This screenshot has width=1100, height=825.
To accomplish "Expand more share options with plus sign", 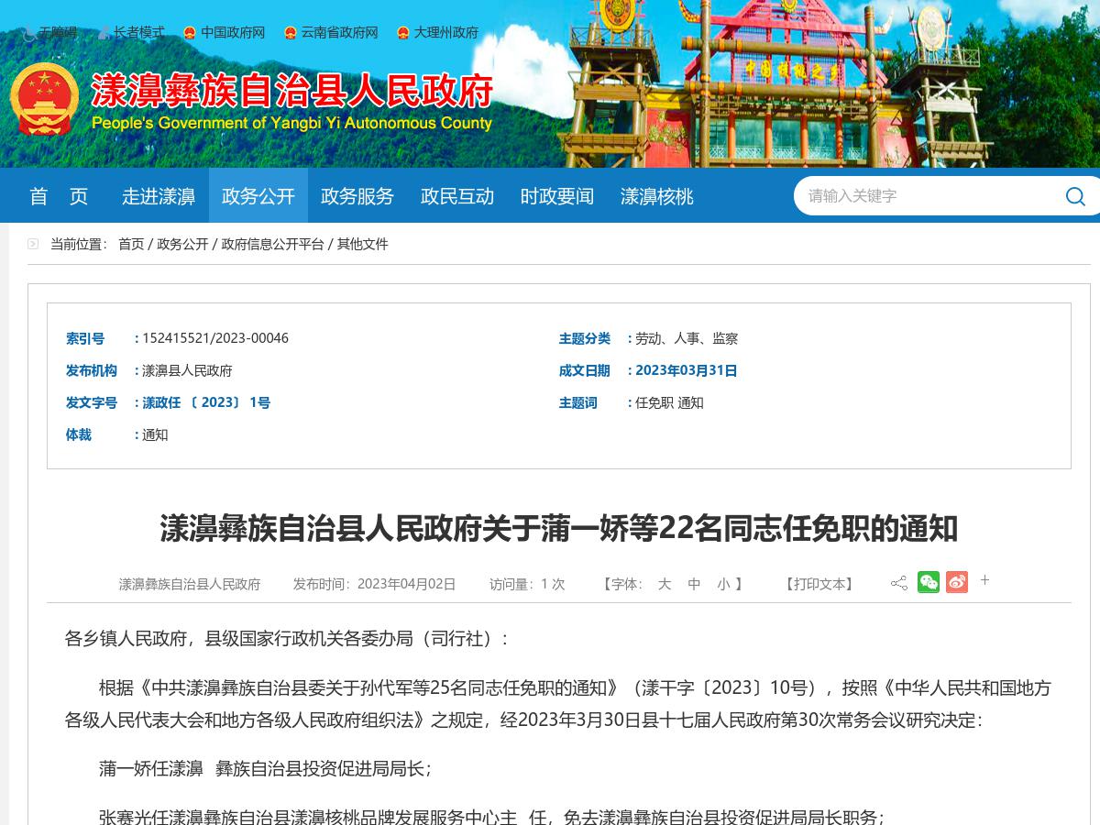I will pos(984,580).
